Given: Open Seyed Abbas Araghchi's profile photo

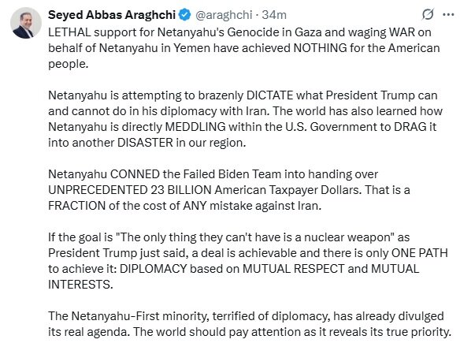Looking at the screenshot, I should (x=26, y=23).
